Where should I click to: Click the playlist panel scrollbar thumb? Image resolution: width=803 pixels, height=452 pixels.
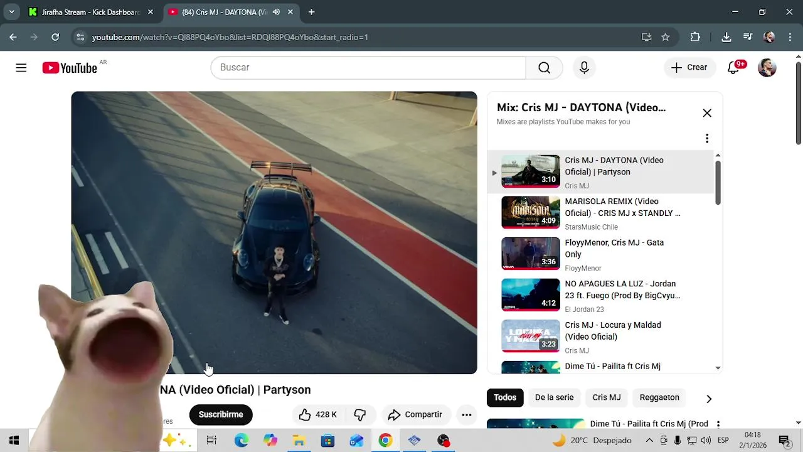coord(718,182)
